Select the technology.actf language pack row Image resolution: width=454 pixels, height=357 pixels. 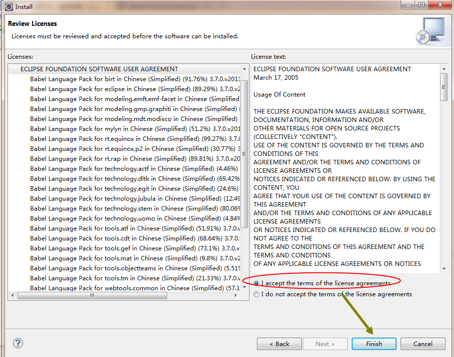[135, 169]
